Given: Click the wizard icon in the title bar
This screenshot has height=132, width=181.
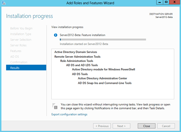Looking at the screenshot, I should point(4,3).
